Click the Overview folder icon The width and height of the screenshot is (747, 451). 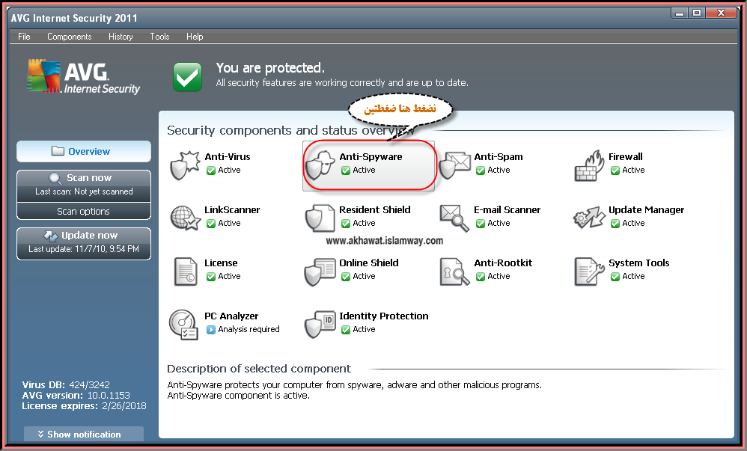[58, 151]
